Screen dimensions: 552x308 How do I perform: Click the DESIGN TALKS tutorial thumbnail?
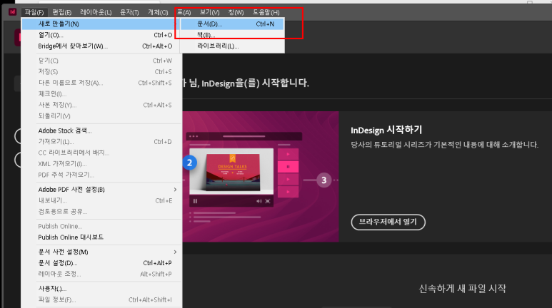(x=233, y=173)
